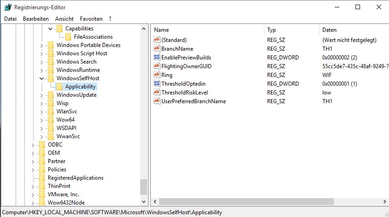389x217 pixels.
Task: Click the EnablePreviewBuilds DWORD icon
Action: [x=157, y=57]
